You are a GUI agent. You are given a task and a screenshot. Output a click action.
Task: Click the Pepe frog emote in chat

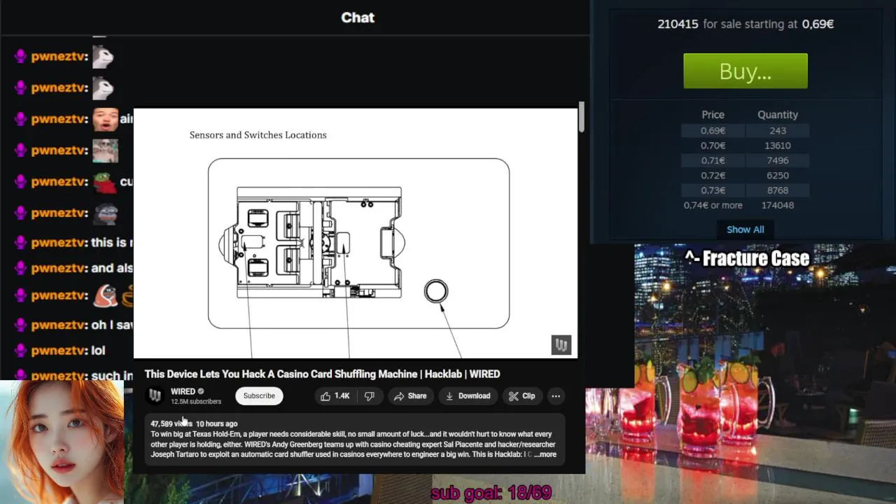tap(105, 182)
